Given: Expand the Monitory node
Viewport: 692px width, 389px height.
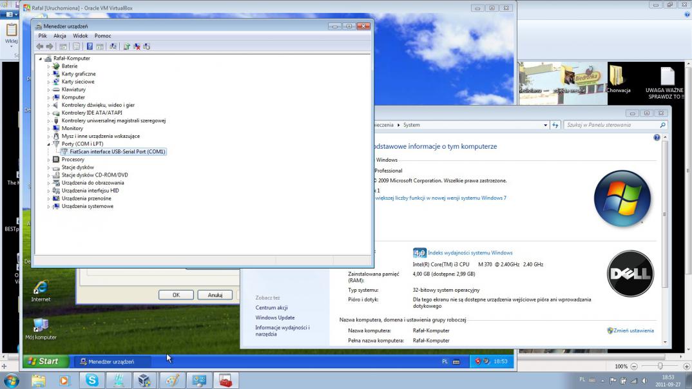Looking at the screenshot, I should (48, 128).
